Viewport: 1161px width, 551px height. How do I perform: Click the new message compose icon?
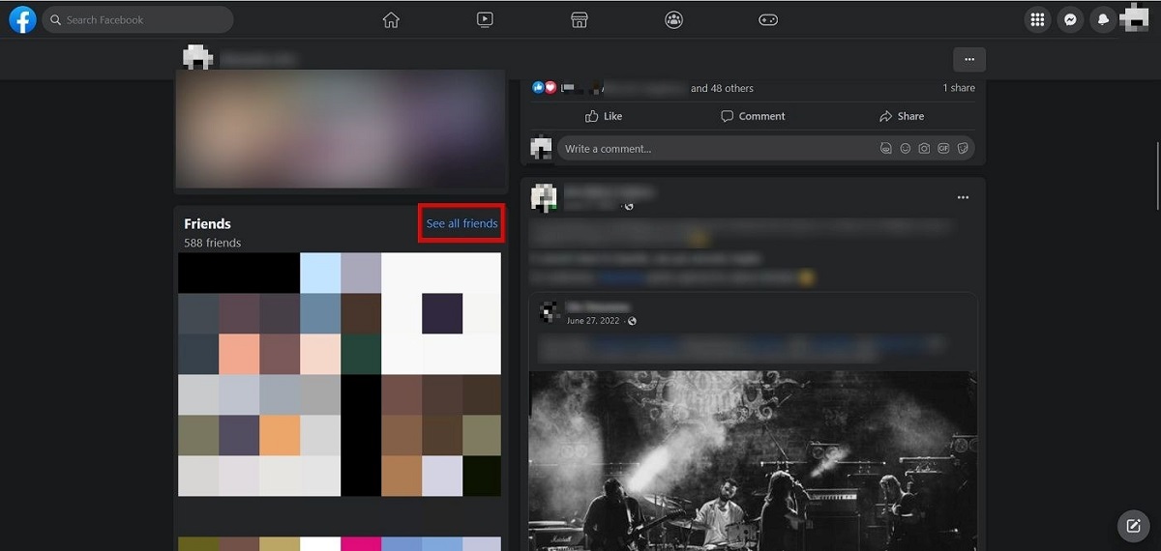[x=1133, y=526]
